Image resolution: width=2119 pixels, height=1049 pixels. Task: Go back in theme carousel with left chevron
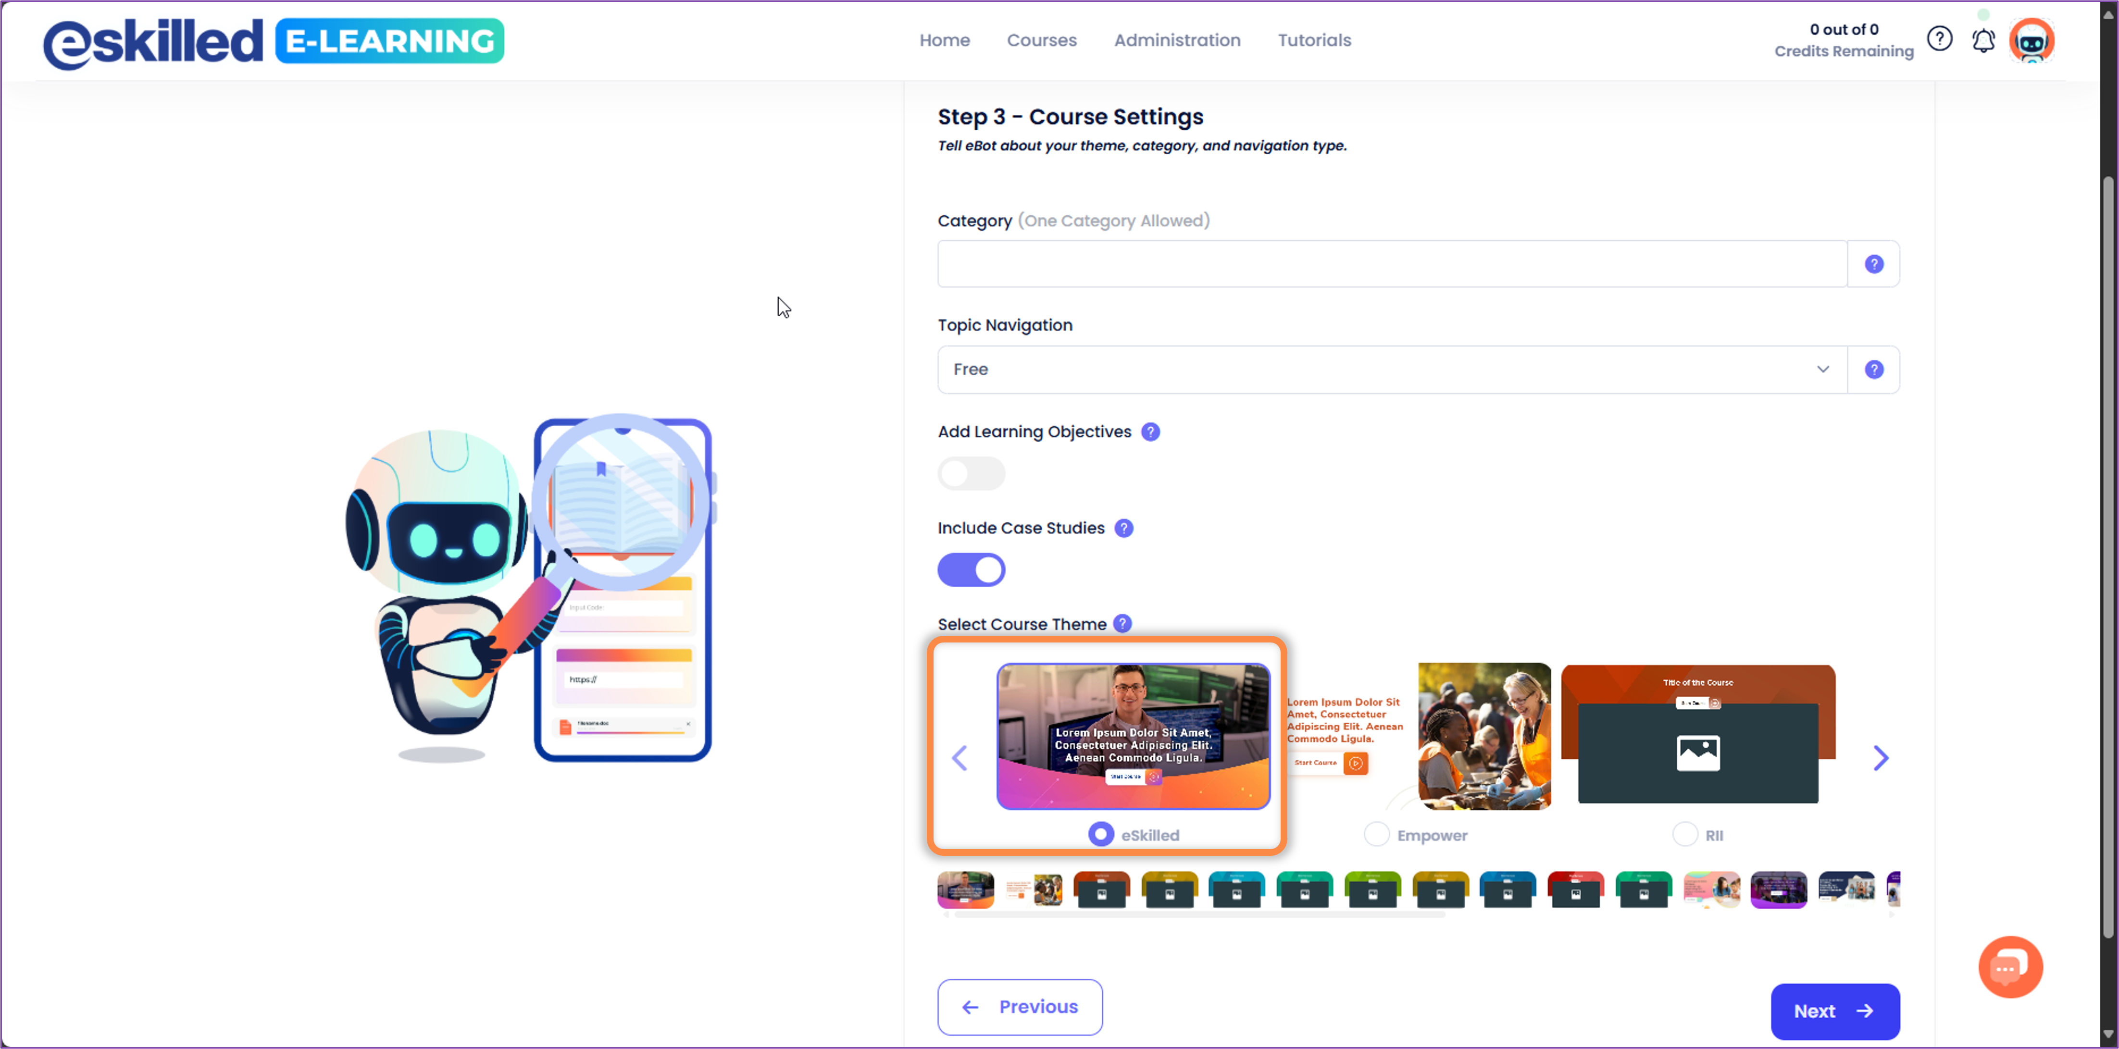(x=959, y=758)
